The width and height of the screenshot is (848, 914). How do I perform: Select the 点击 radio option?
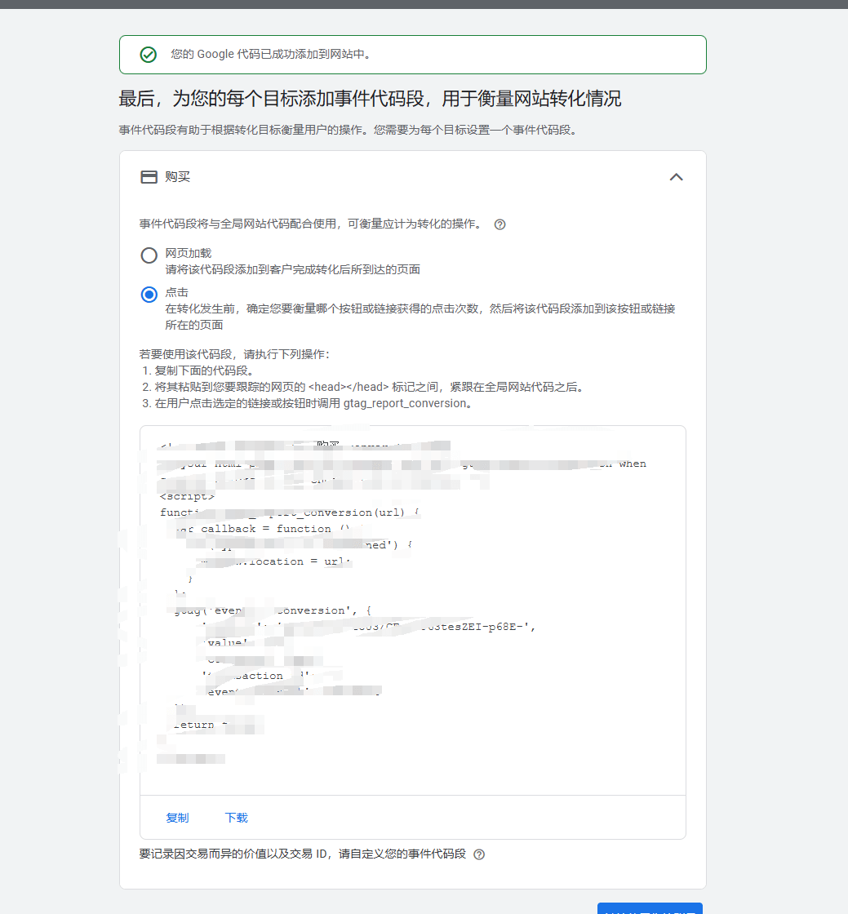click(x=149, y=295)
